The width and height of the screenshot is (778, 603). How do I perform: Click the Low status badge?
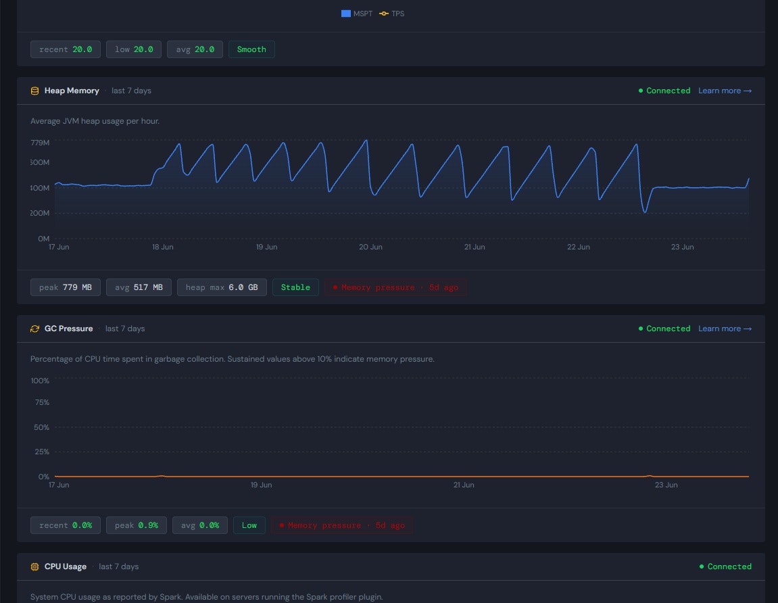pos(249,525)
